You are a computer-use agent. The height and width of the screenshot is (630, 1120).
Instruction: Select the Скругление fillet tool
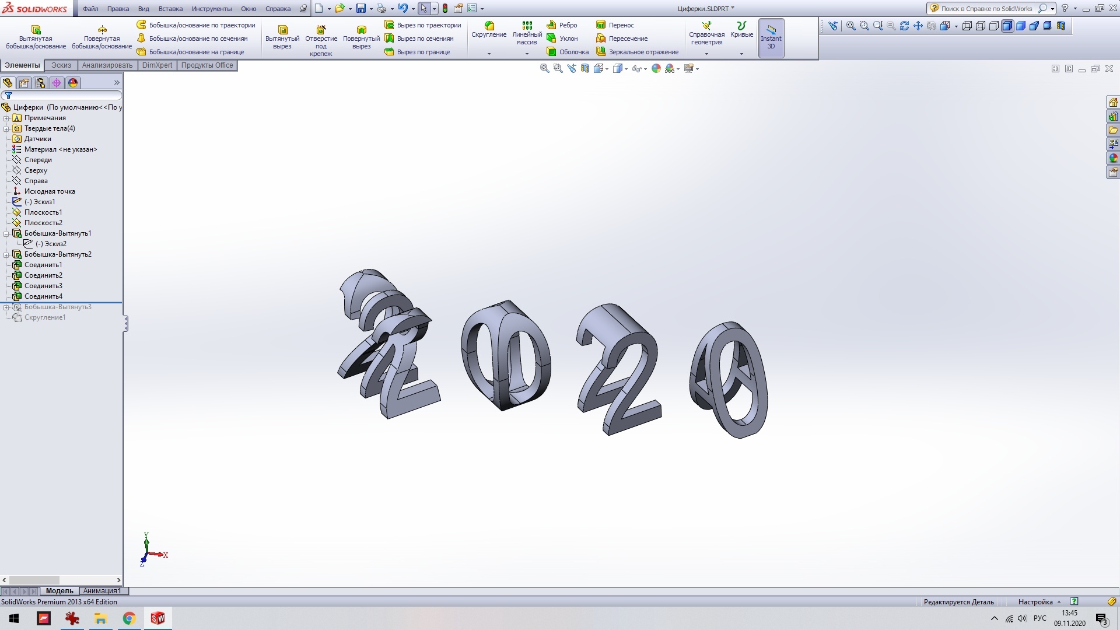tap(489, 30)
